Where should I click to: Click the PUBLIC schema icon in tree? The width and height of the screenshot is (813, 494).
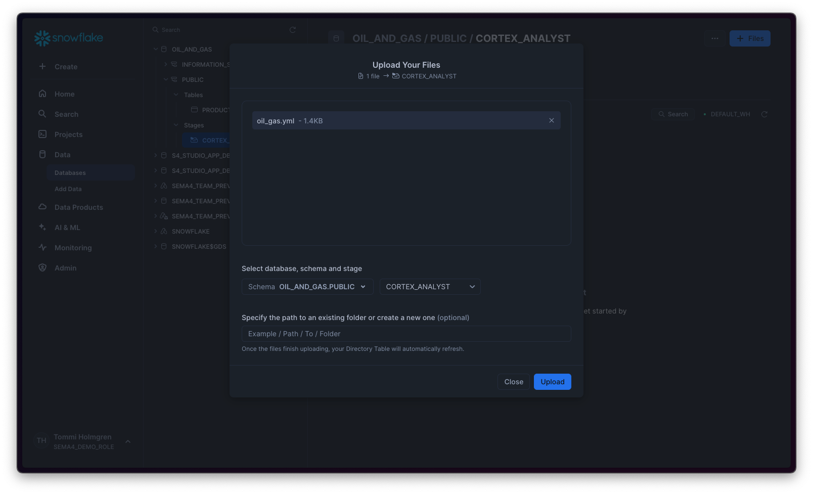[174, 79]
